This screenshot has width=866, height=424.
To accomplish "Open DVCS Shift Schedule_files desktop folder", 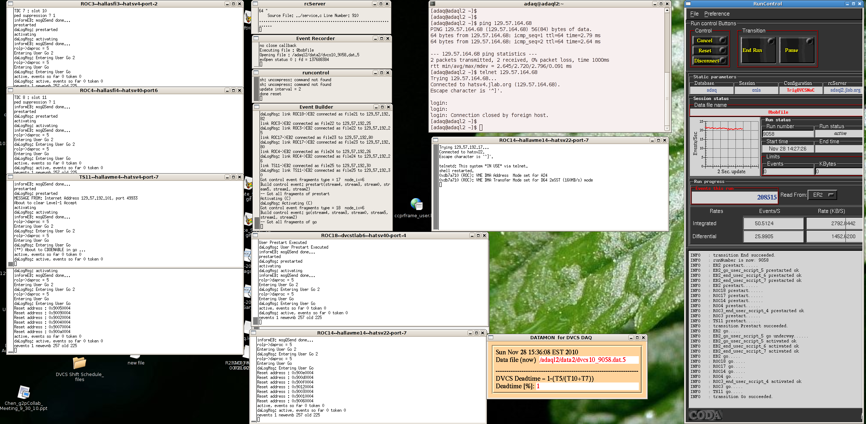I will 79,368.
